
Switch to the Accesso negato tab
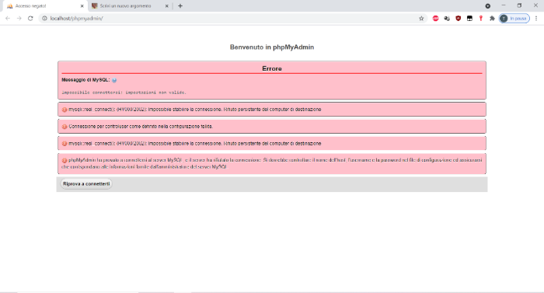[44, 6]
